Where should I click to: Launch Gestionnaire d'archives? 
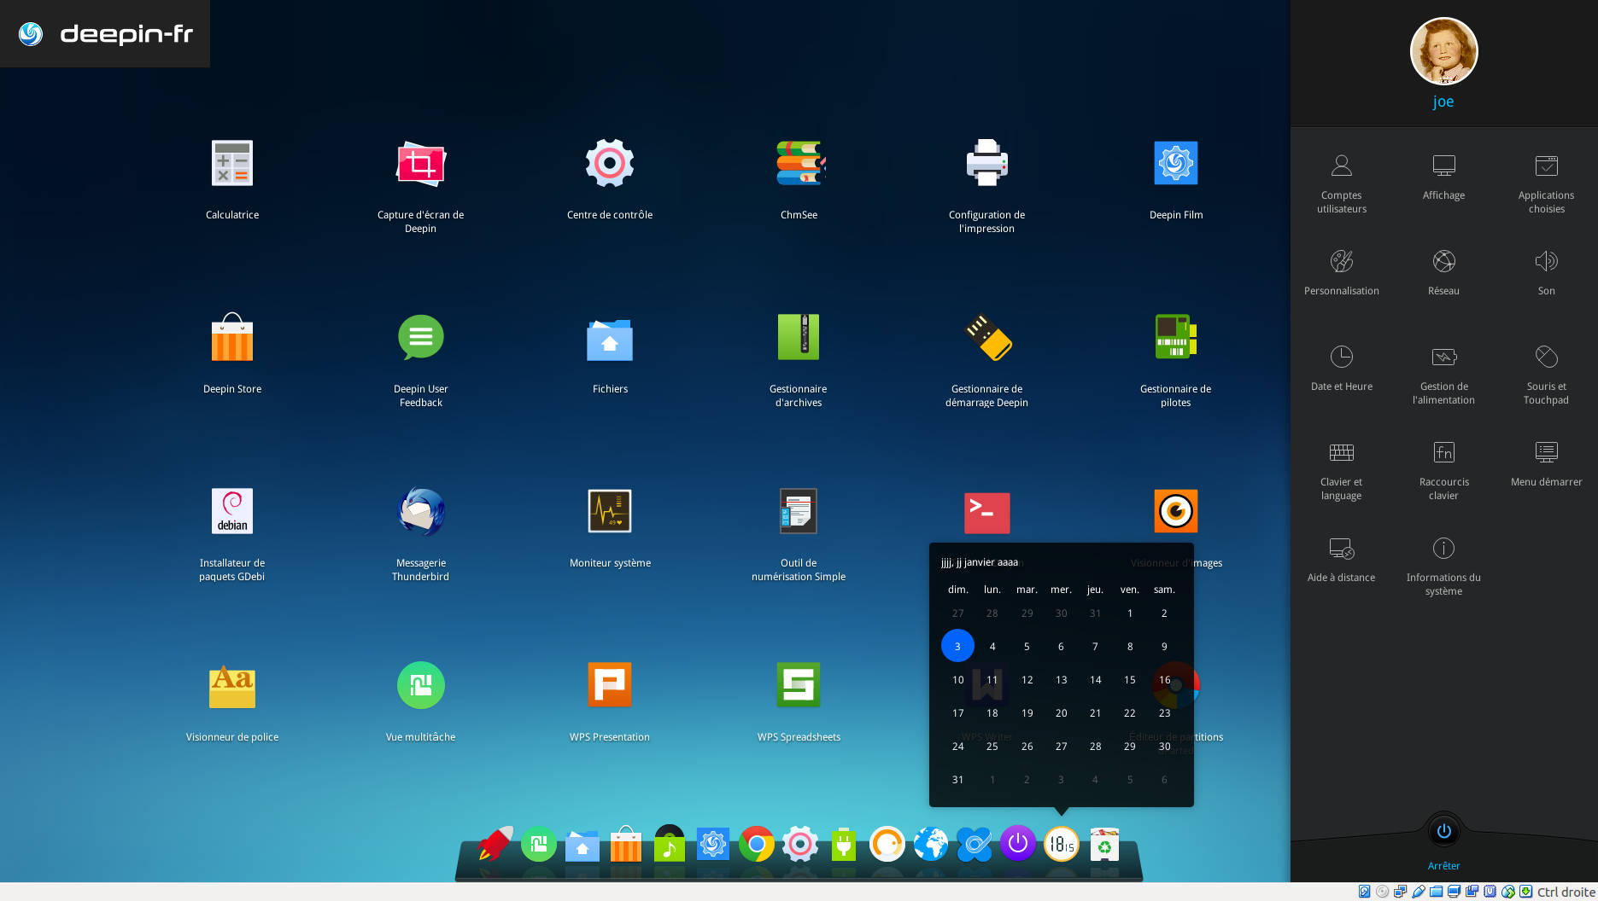(x=799, y=337)
